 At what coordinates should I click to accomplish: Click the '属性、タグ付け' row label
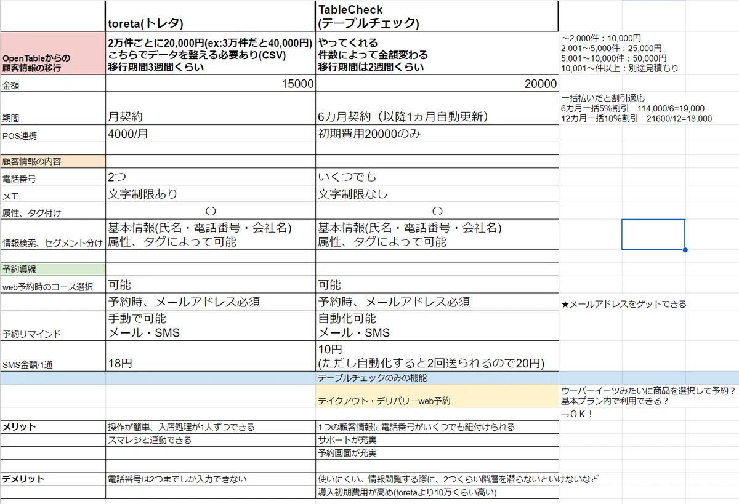pyautogui.click(x=53, y=210)
